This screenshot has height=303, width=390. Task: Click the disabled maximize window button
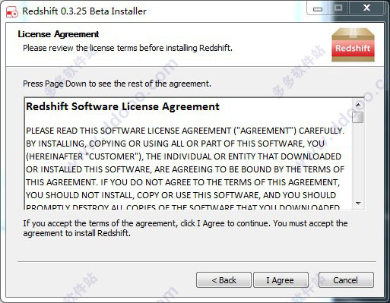338,8
